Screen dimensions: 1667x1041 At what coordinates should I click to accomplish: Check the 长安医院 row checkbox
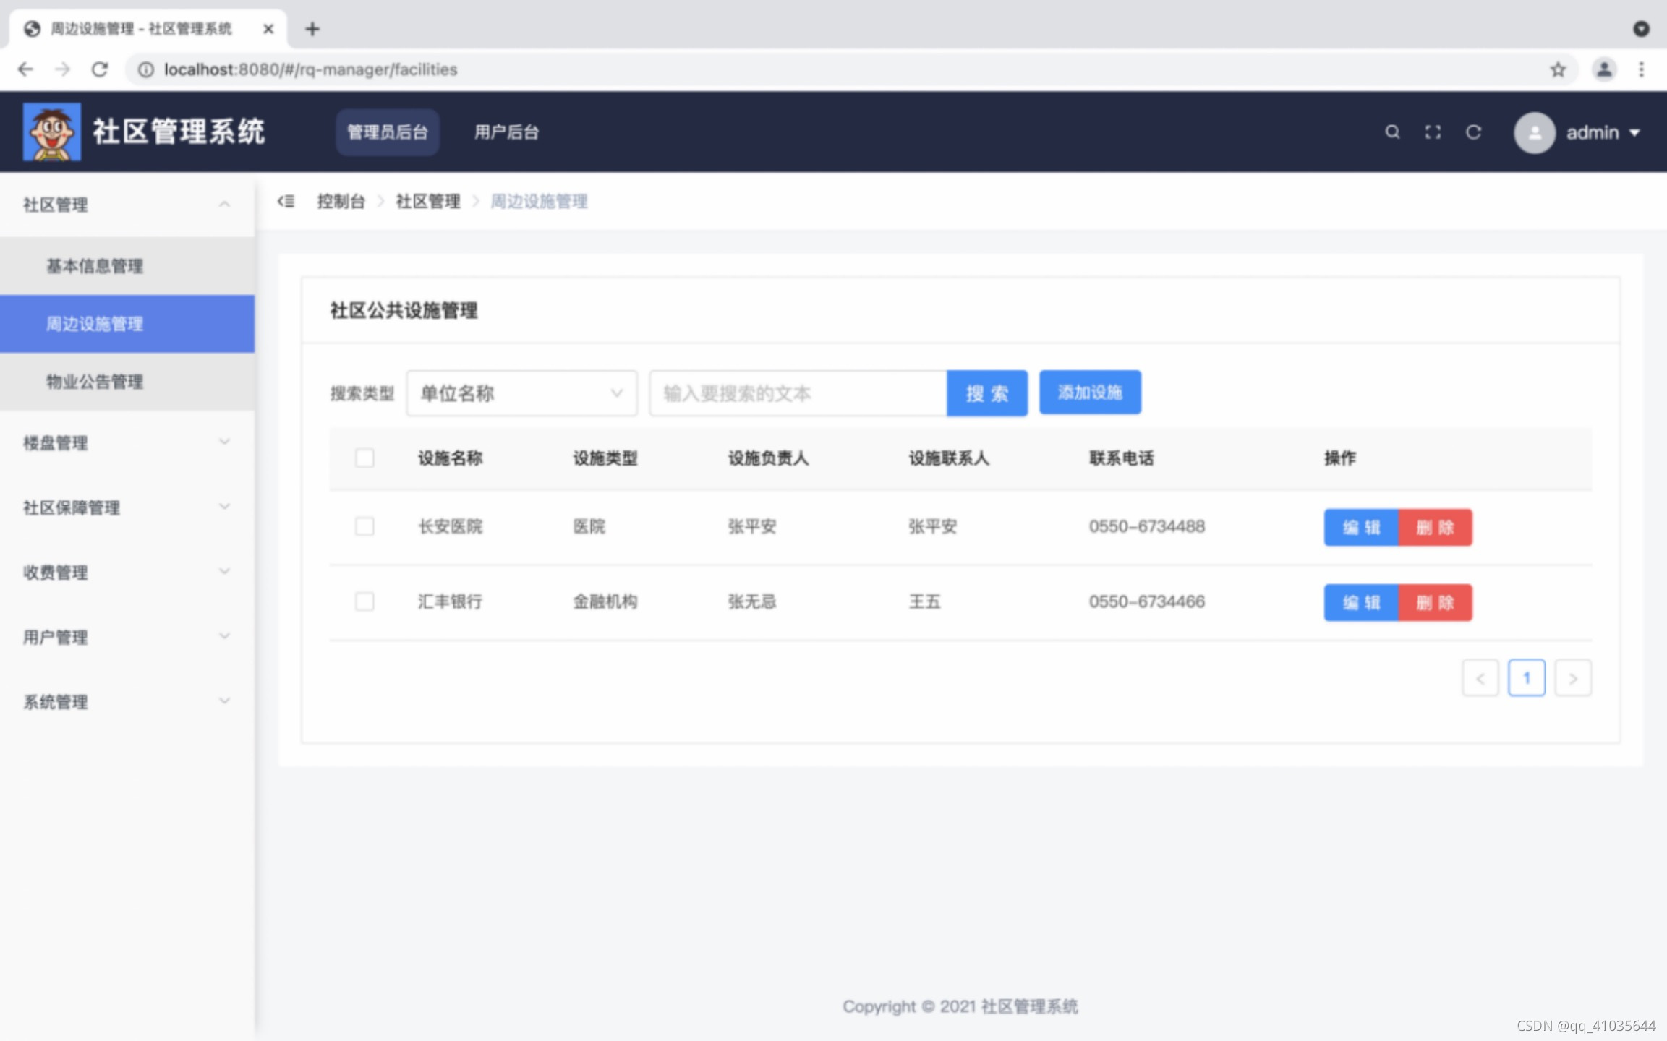364,526
